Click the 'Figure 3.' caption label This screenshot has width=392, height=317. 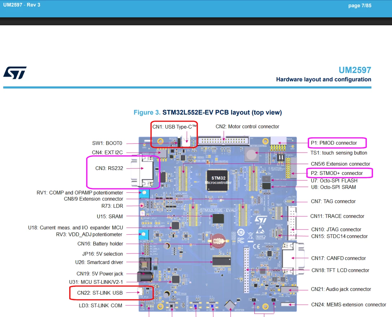[x=147, y=112]
